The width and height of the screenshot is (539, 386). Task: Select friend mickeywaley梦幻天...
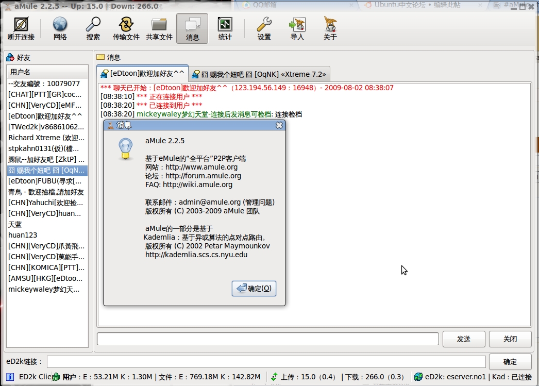pyautogui.click(x=47, y=289)
